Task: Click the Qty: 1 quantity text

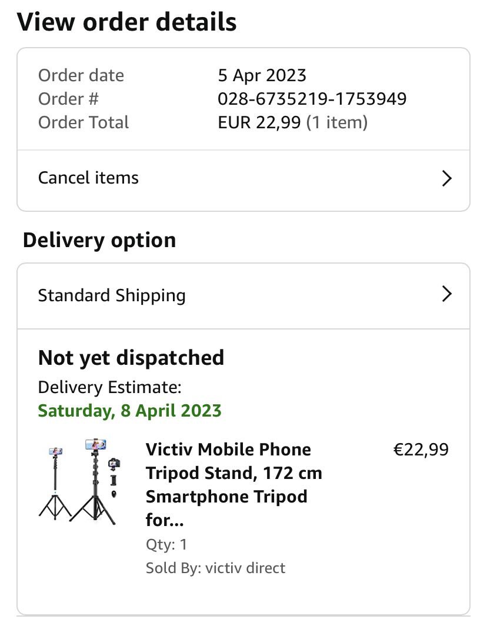Action: click(166, 544)
